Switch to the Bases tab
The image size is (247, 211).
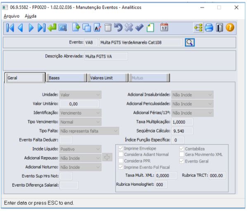coord(66,78)
